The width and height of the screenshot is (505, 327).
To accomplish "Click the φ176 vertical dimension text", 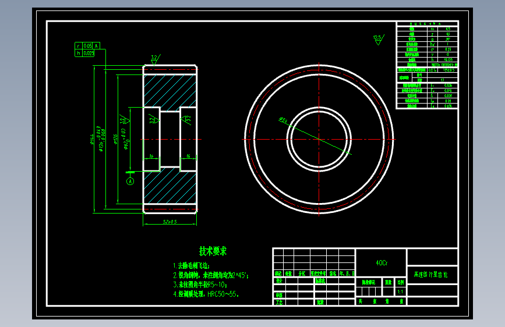I will click(x=115, y=140).
